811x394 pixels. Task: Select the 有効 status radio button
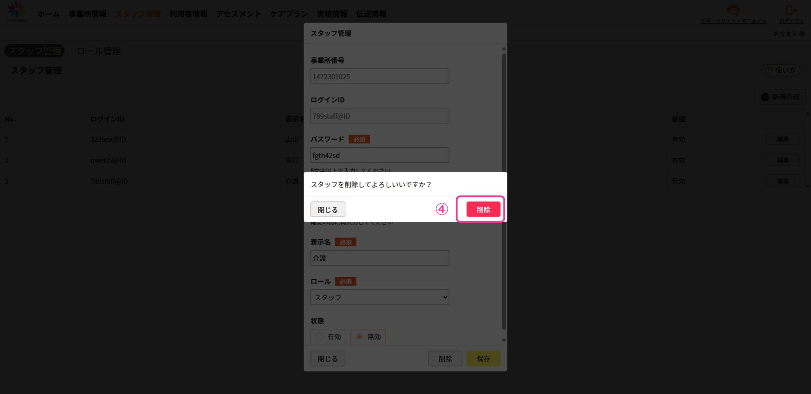coord(319,337)
